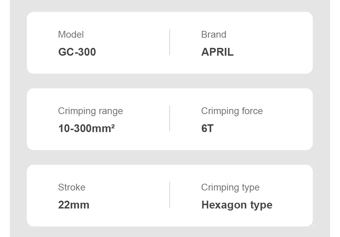340x237 pixels.
Task: Select the APRIL brand name
Action: point(217,52)
